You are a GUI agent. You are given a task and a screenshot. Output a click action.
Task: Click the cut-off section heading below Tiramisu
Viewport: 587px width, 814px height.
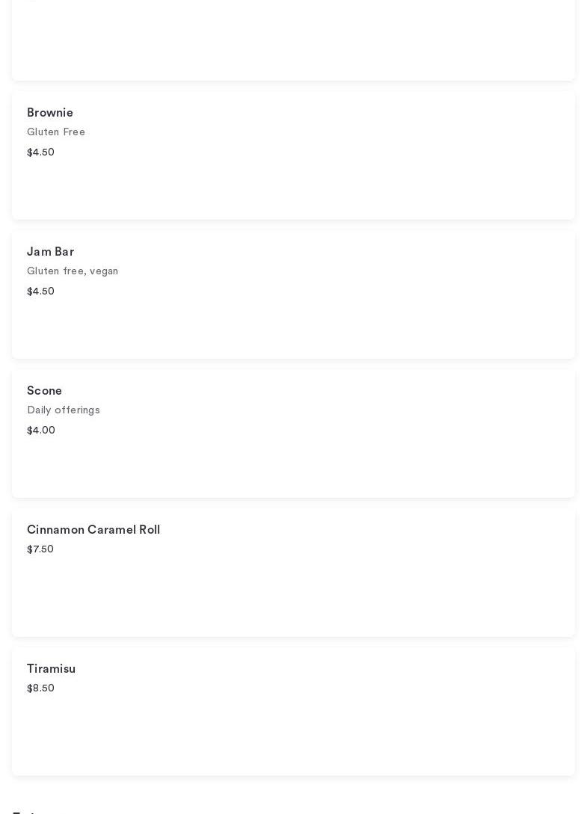click(x=24, y=810)
